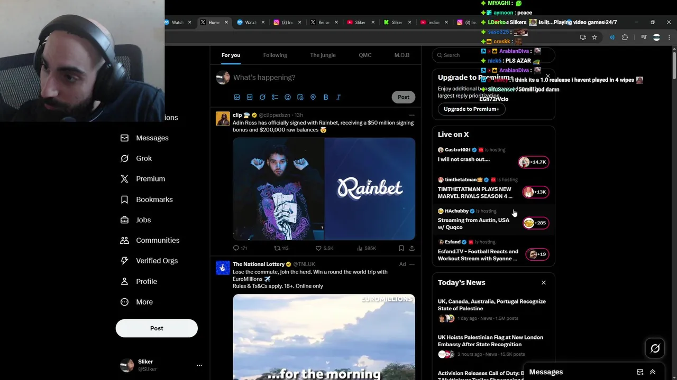
Task: Schedule the post with calendar icon
Action: click(300, 97)
